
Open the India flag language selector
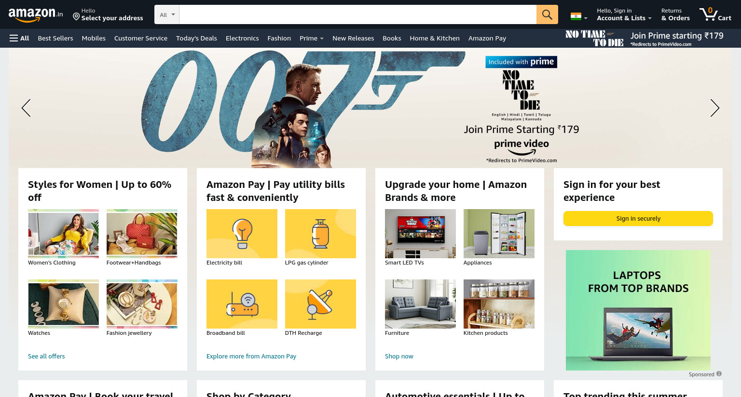pos(579,17)
